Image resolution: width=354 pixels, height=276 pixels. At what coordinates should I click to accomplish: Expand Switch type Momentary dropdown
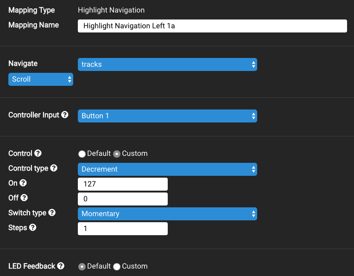click(167, 214)
